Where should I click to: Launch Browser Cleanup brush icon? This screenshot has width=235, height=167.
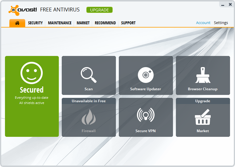[x=203, y=75]
